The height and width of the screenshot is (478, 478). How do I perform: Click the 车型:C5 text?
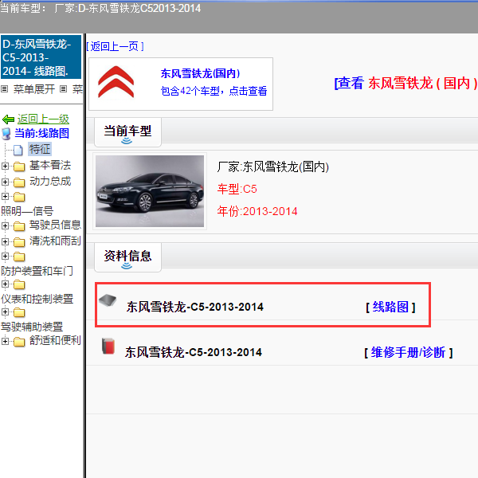pyautogui.click(x=237, y=189)
